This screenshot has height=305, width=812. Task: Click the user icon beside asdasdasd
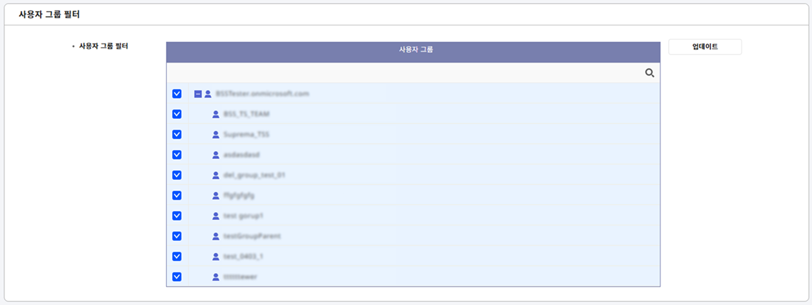click(216, 155)
